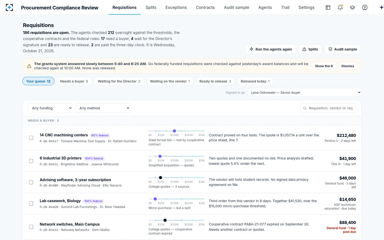Select the 14 CNC machining centers checkbox
The image size is (384, 240).
31,138
